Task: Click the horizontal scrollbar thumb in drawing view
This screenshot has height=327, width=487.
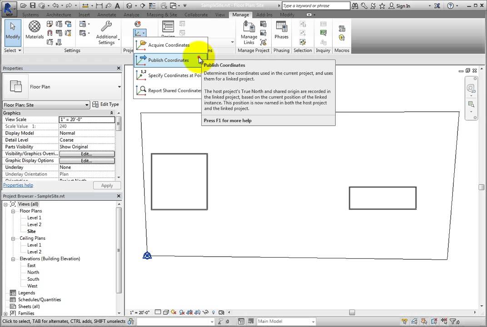Action: coord(352,312)
